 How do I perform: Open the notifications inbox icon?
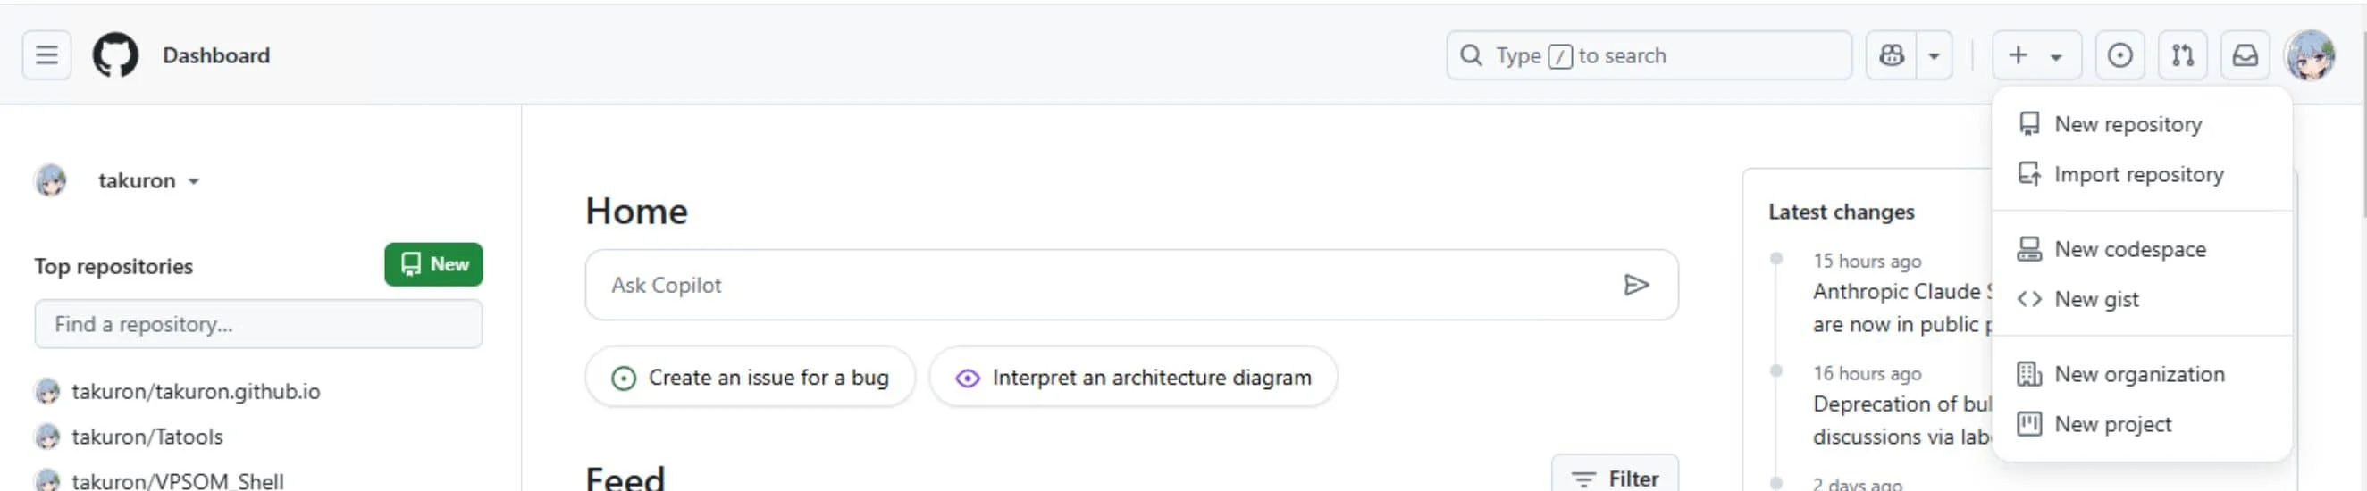2245,55
